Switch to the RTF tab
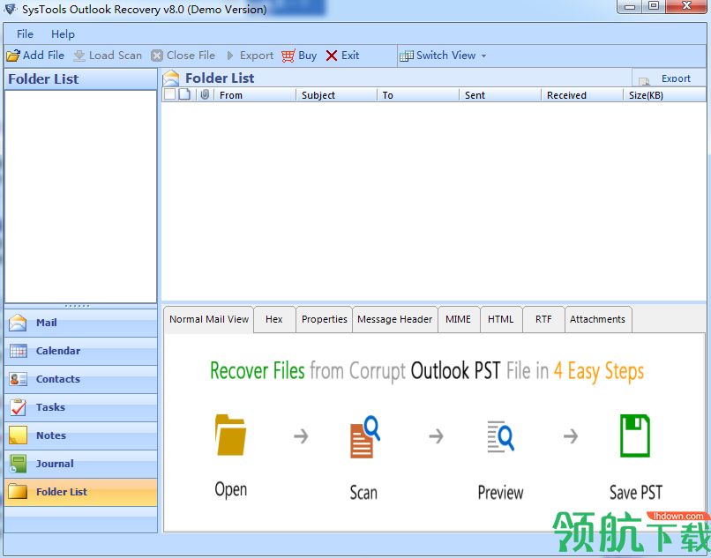 coord(543,320)
